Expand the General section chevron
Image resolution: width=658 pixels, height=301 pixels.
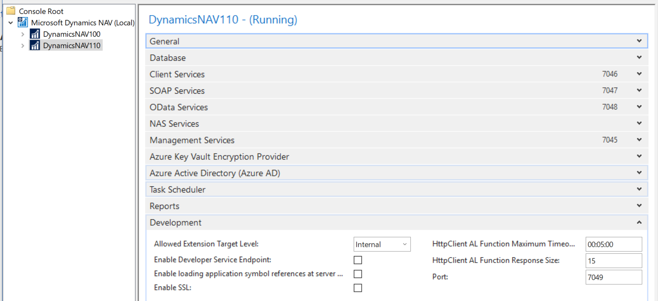pyautogui.click(x=639, y=41)
